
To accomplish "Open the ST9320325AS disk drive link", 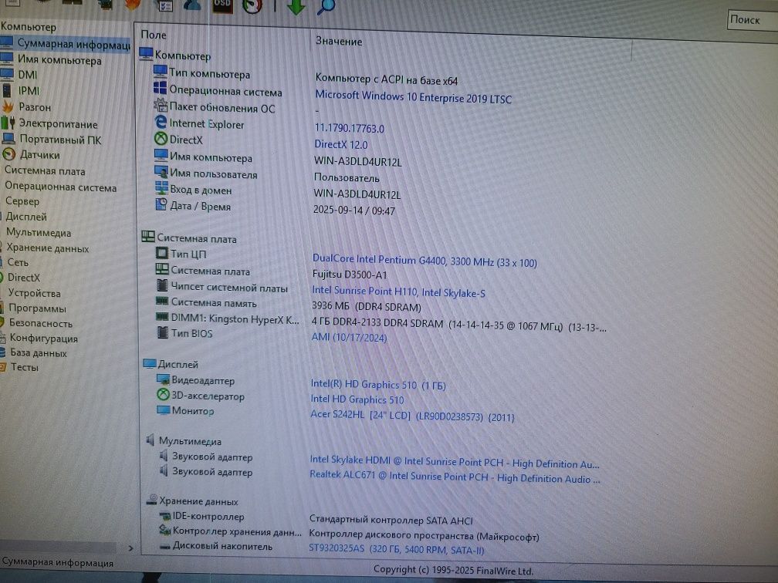I will (397, 549).
